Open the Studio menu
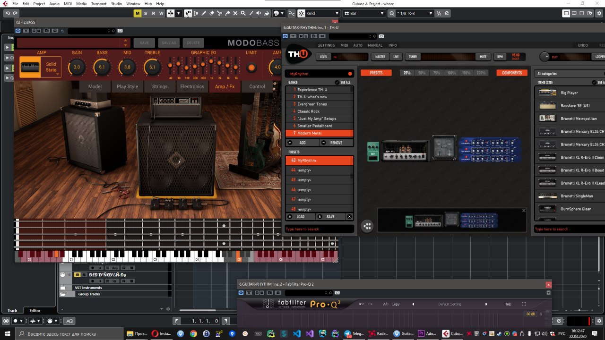This screenshot has width=605, height=340. [x=116, y=4]
